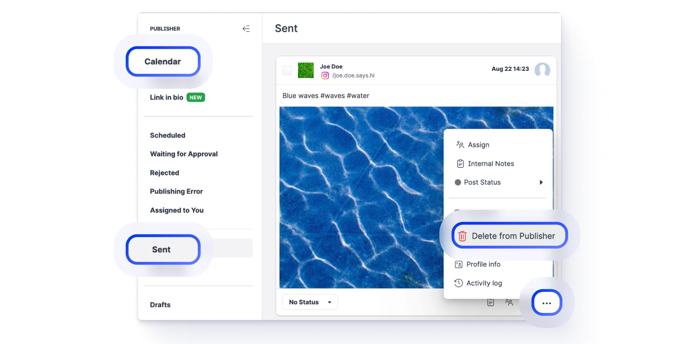This screenshot has height=344, width=699.
Task: Click the internal notes icon below post
Action: click(x=490, y=302)
